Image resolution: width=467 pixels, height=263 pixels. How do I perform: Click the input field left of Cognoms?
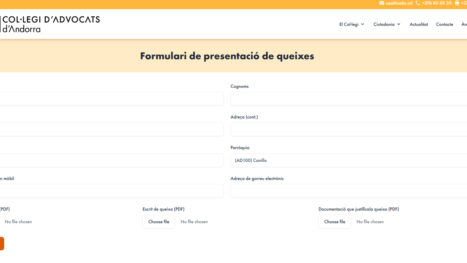point(112,99)
